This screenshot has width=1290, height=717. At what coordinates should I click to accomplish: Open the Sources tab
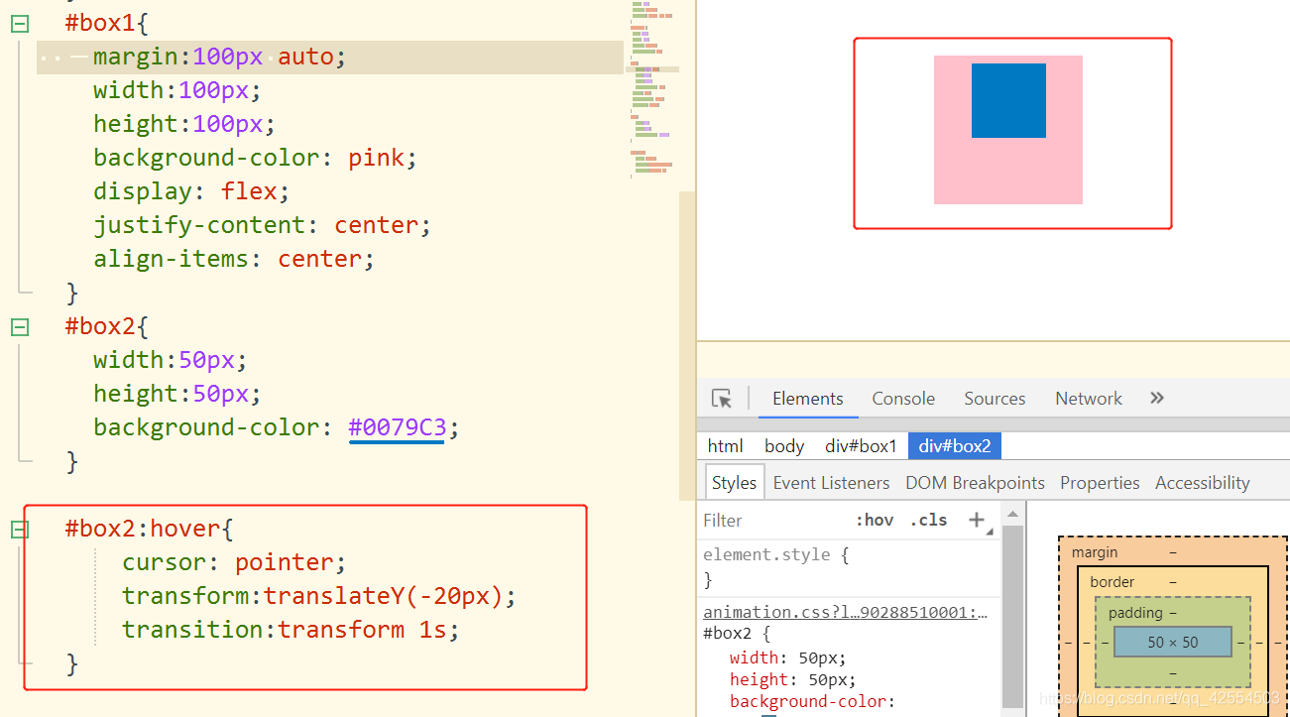[995, 399]
